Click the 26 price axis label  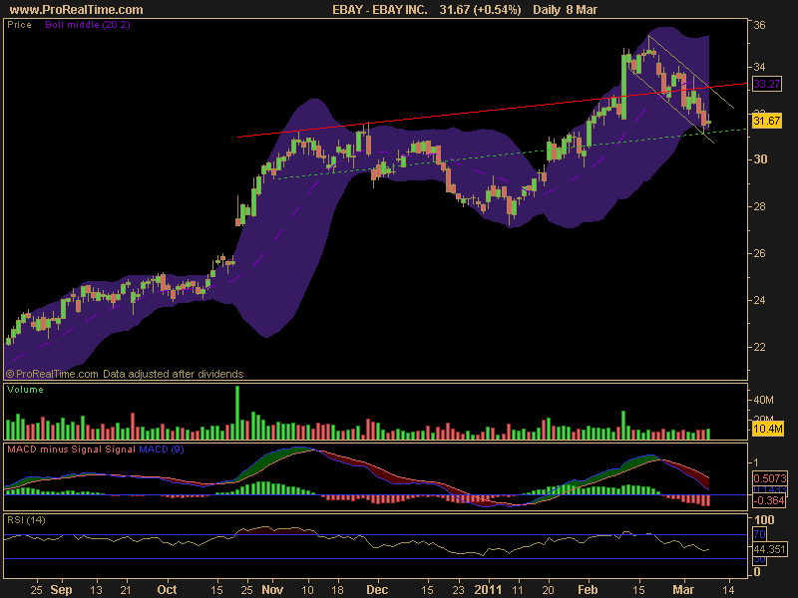[759, 253]
